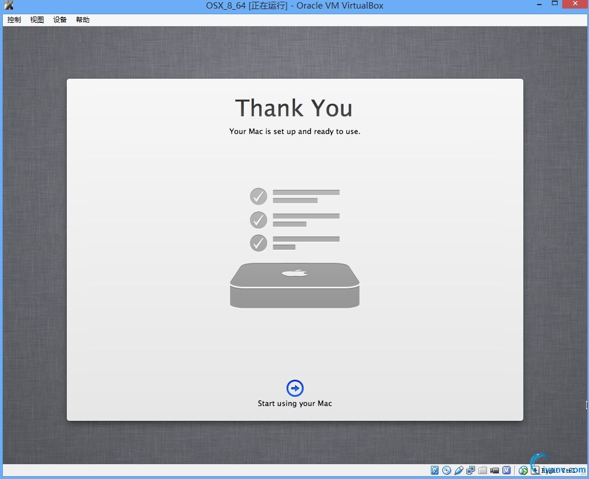The height and width of the screenshot is (479, 589).
Task: Click the first checkmark in the checklist
Action: [x=259, y=196]
